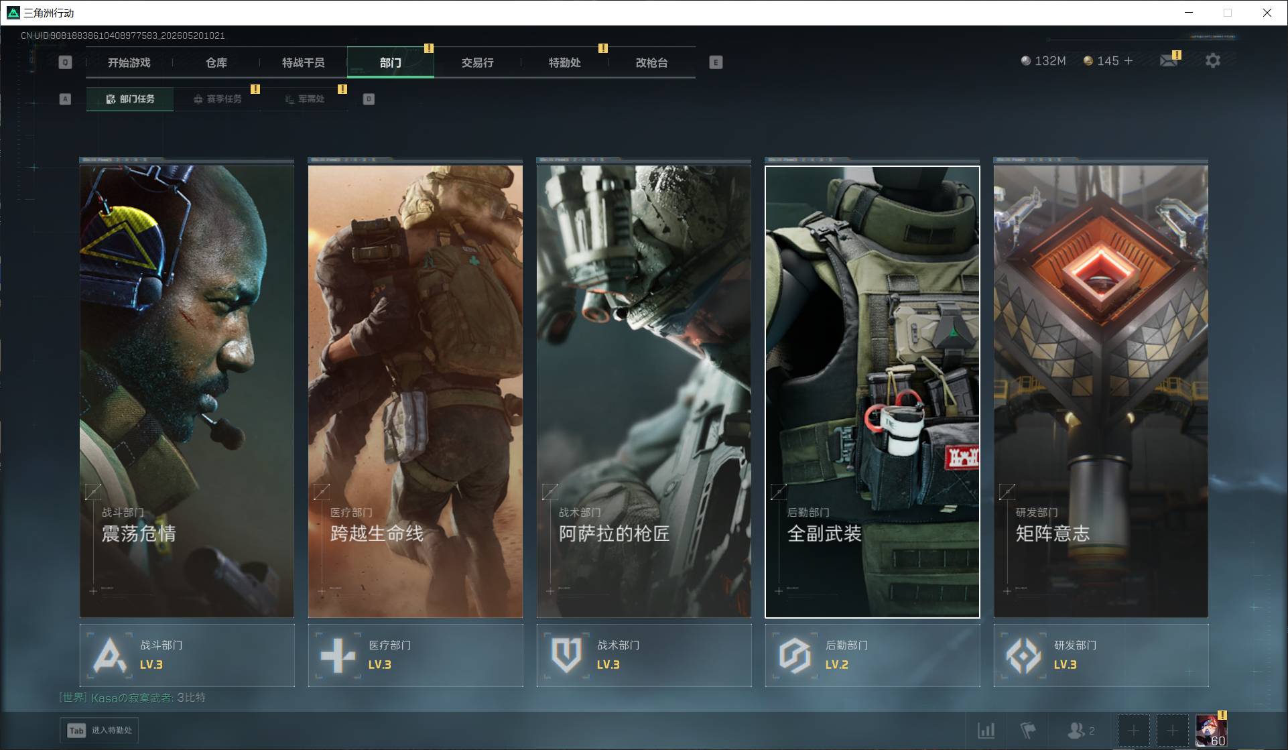The image size is (1288, 750).
Task: Switch to the 仓库 tab
Action: tap(216, 62)
